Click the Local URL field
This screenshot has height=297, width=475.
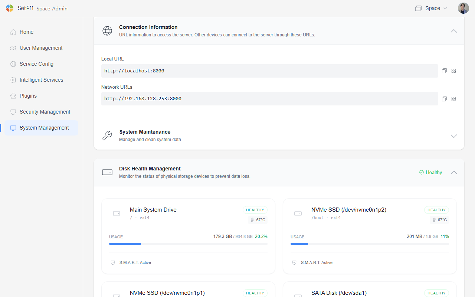(x=270, y=71)
